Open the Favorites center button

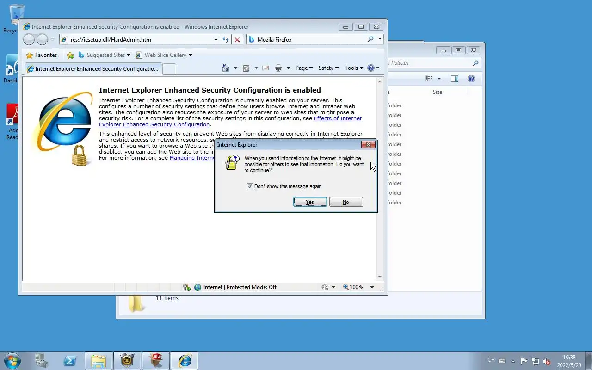click(x=42, y=55)
